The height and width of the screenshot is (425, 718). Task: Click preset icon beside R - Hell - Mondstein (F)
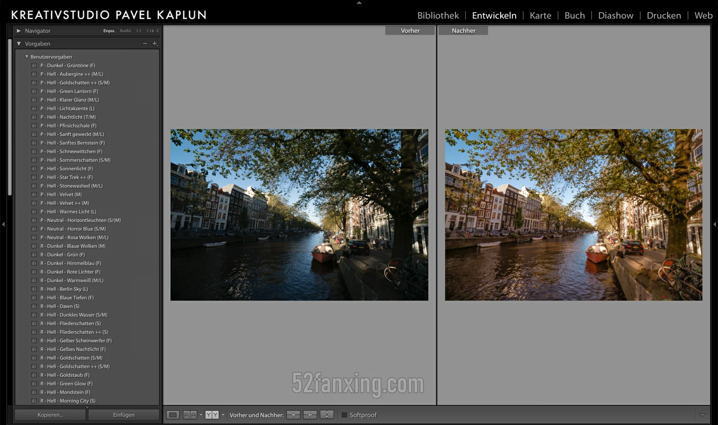click(x=34, y=392)
